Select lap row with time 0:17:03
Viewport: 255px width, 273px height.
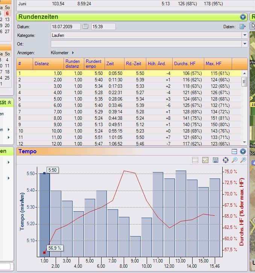tap(129, 86)
